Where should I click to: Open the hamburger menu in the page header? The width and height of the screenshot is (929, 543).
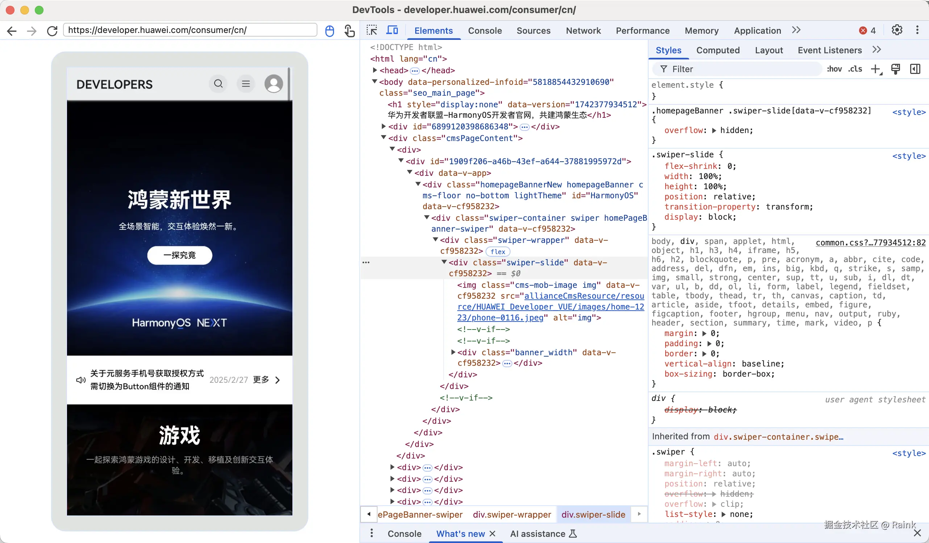coord(246,84)
